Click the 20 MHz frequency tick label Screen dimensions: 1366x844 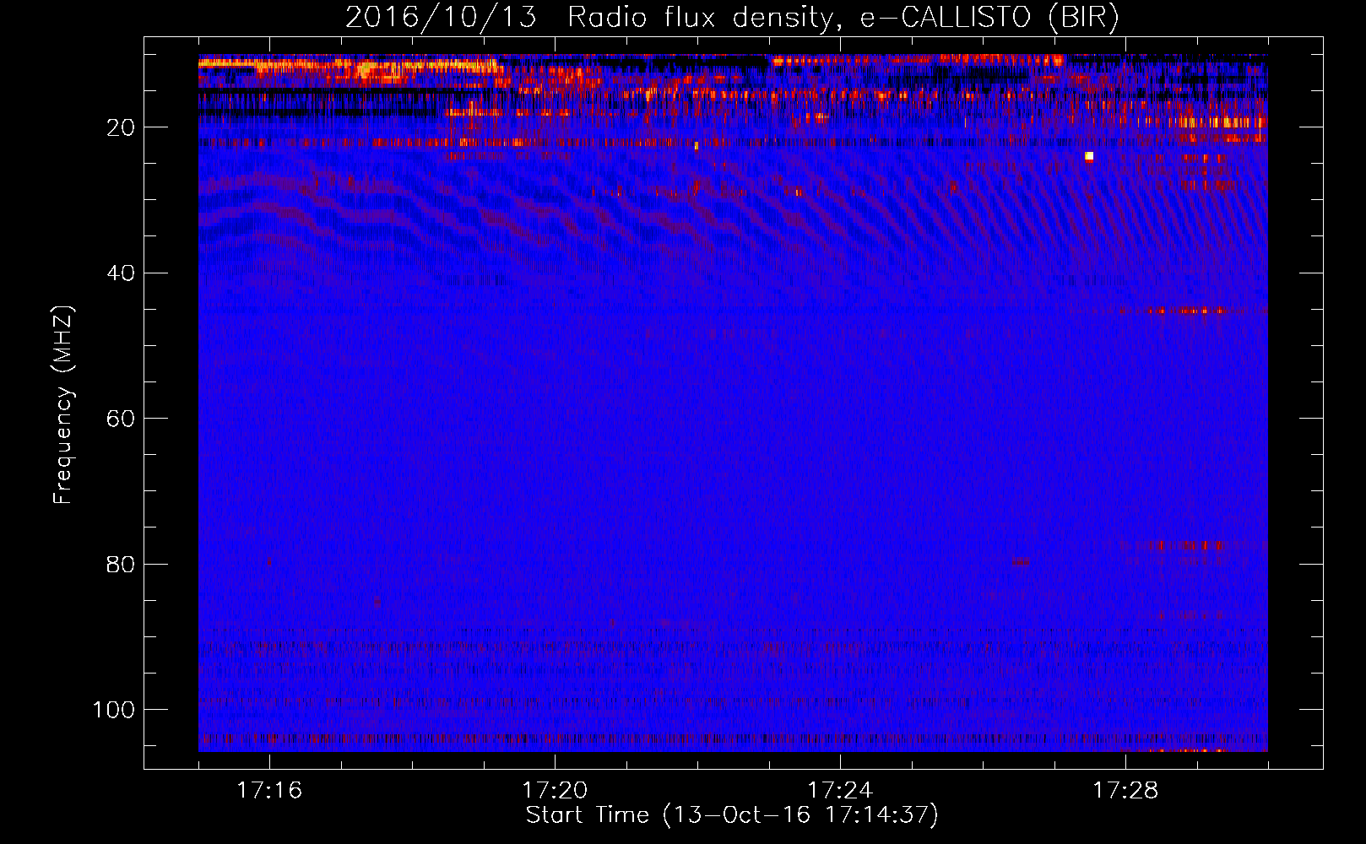[121, 127]
